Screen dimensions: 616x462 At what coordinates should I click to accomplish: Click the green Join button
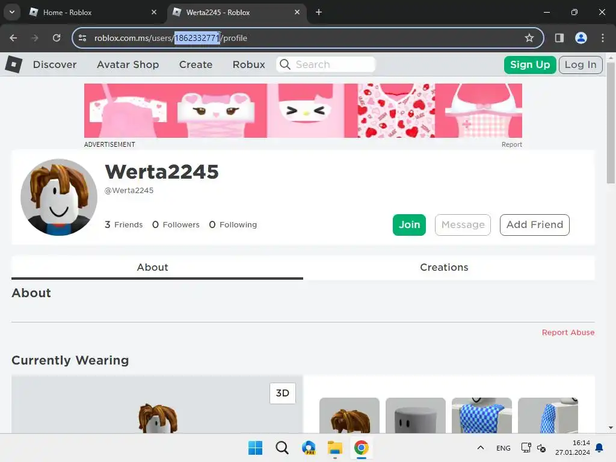point(409,225)
